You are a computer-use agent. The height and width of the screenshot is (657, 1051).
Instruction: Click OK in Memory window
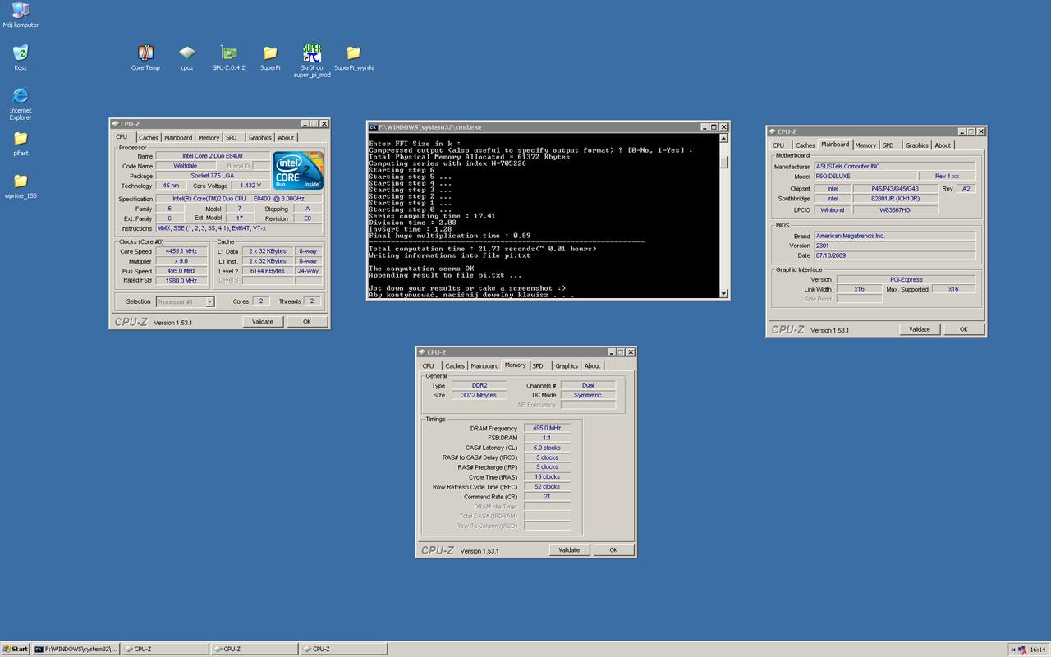click(613, 550)
